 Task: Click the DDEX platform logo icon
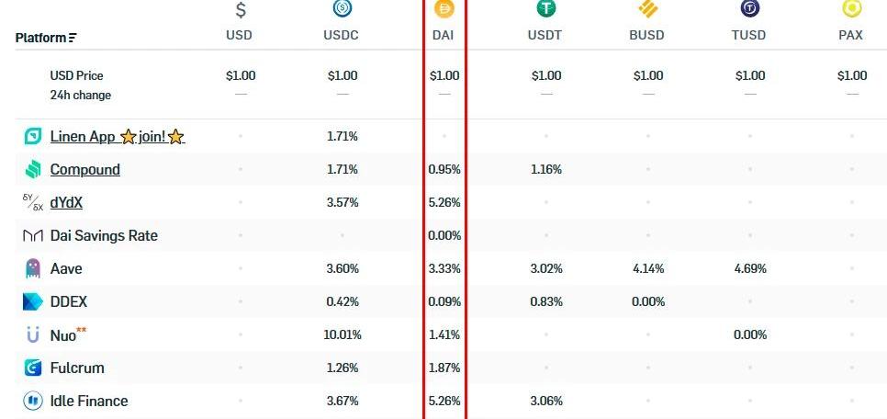33,301
